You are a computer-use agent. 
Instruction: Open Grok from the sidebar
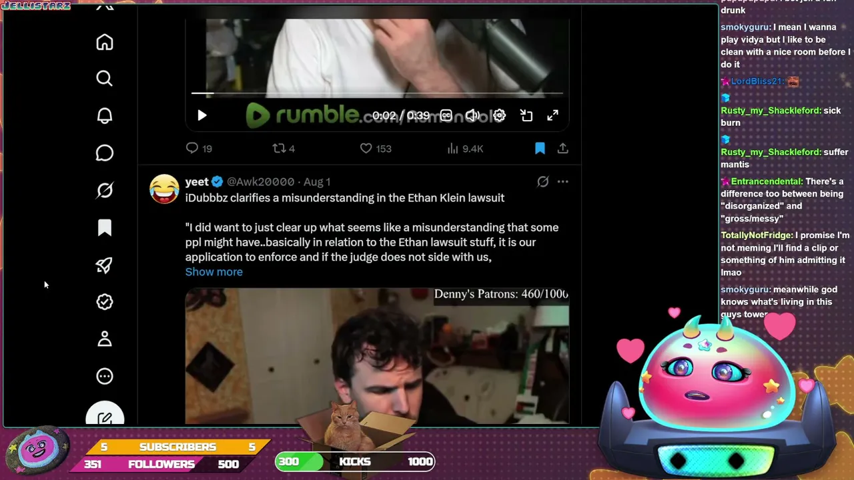point(105,191)
